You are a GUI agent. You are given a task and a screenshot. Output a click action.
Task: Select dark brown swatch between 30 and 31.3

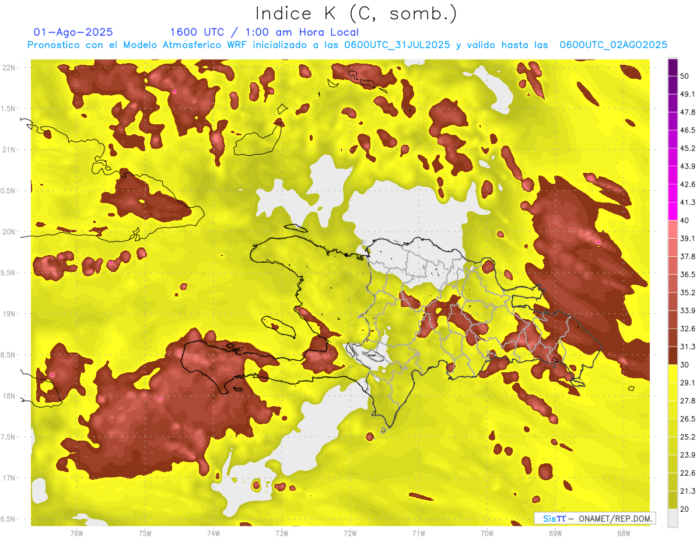(673, 355)
